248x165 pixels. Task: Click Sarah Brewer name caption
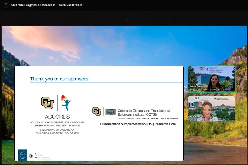[197, 86]
